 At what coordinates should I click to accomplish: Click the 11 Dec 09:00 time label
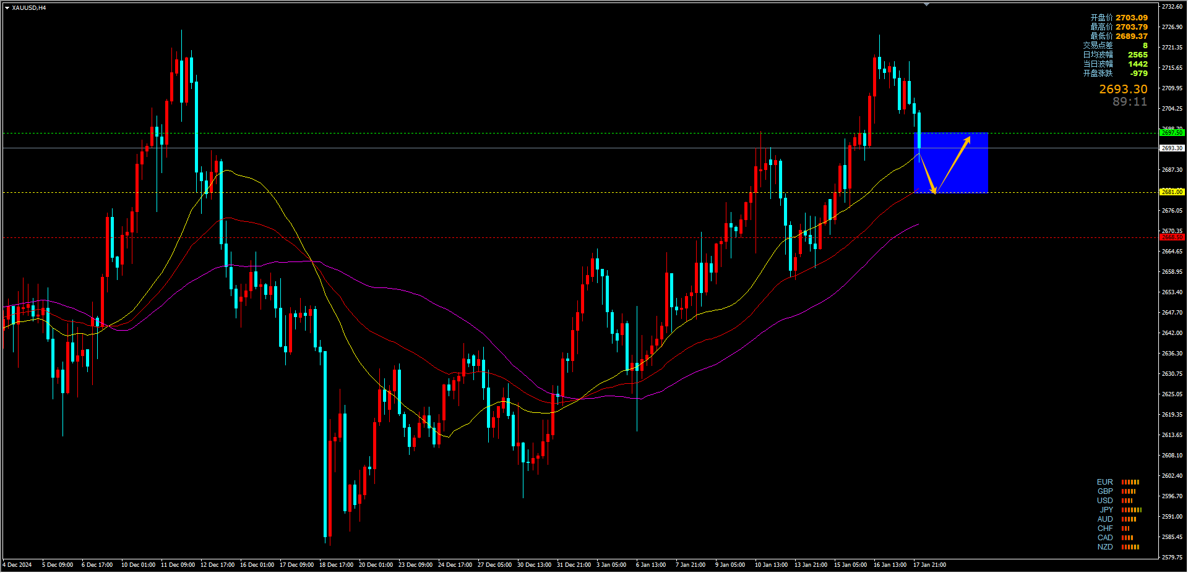(x=178, y=565)
